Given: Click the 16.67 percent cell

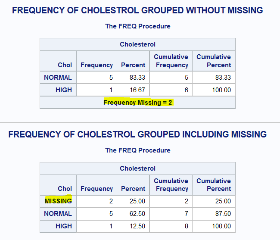Looking at the screenshot, I should pos(137,90).
